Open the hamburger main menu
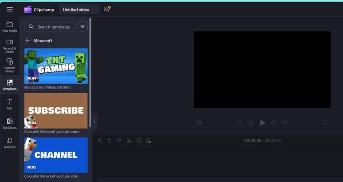 10,10
